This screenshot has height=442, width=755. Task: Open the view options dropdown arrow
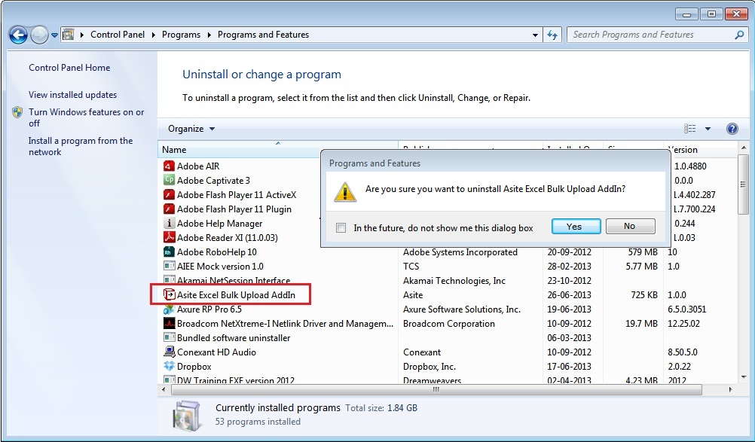click(708, 129)
